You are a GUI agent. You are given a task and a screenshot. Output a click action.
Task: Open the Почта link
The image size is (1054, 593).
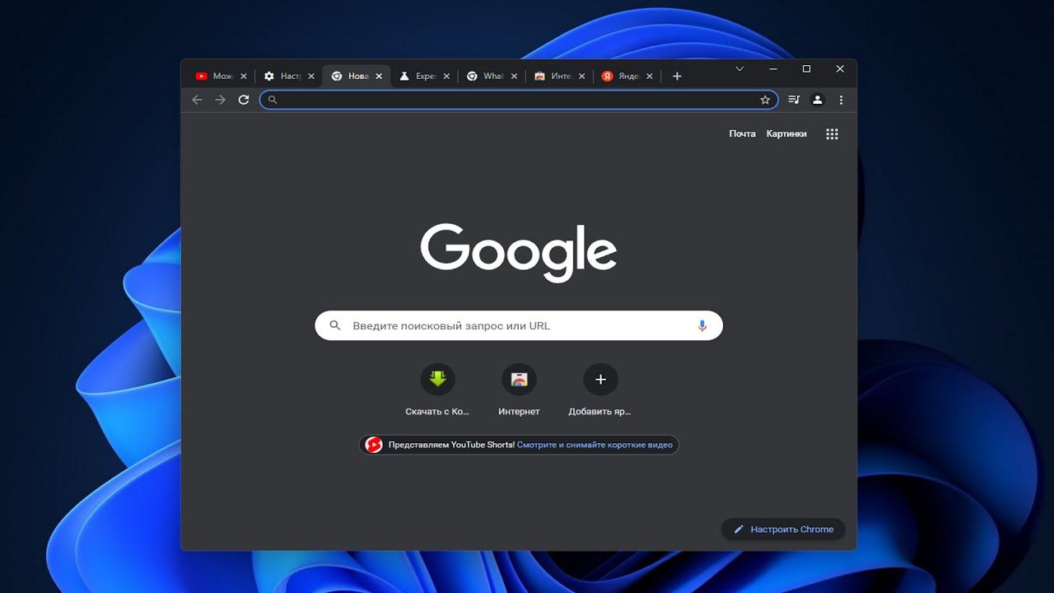[742, 133]
